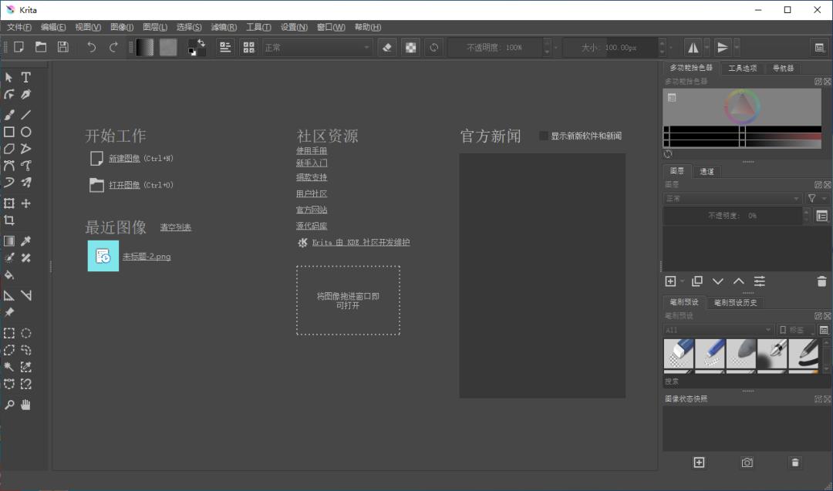Select the Bezier Curve tool

pos(9,166)
